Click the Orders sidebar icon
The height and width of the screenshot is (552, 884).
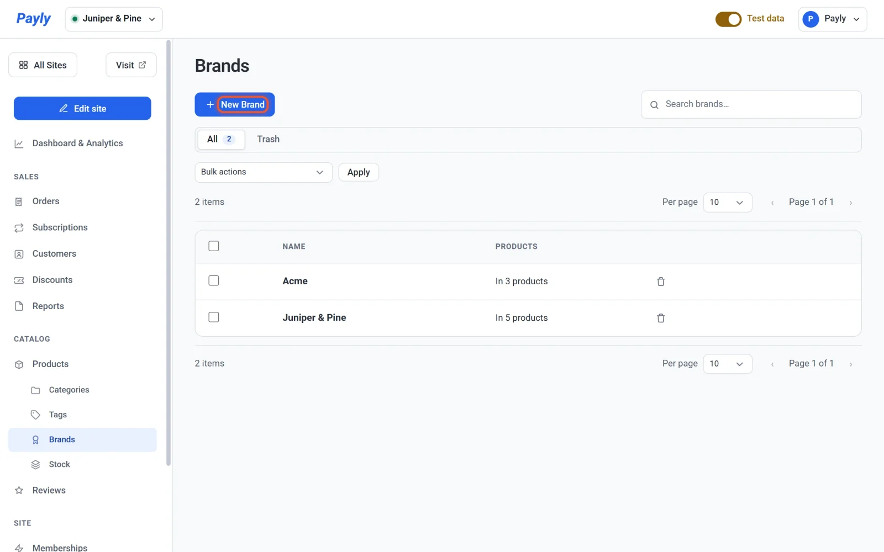point(19,201)
